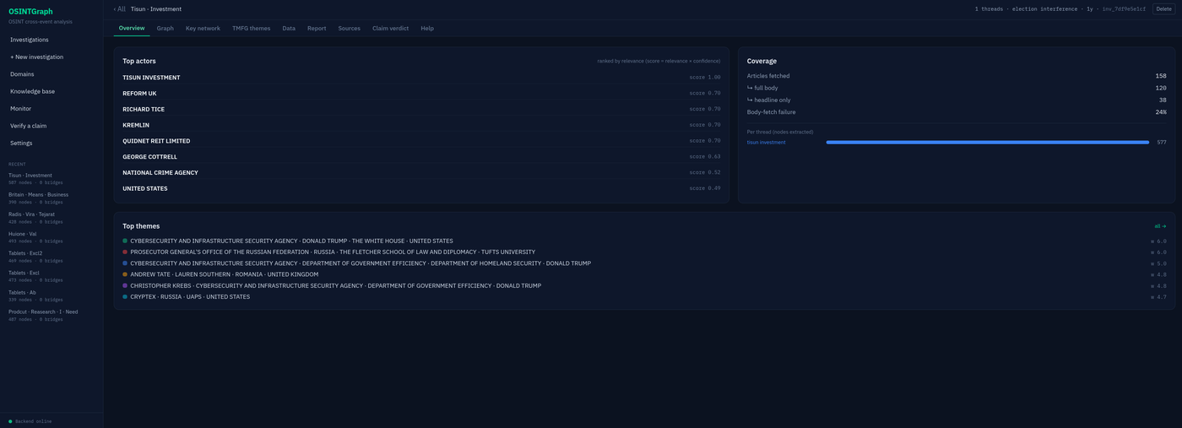Click TISUN INVESTMENT score 1.00

[705, 78]
